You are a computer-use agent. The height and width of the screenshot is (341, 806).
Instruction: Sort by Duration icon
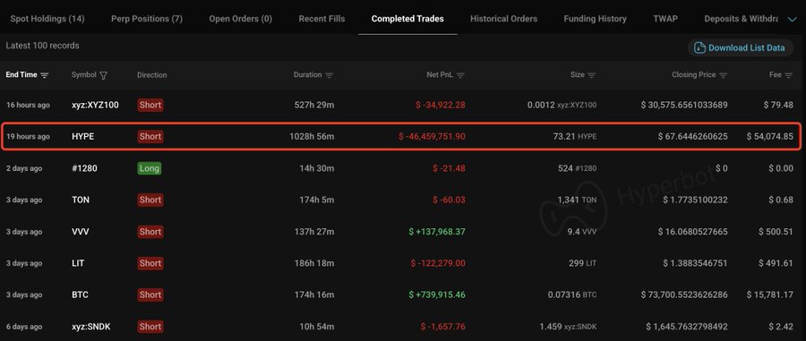coord(329,75)
